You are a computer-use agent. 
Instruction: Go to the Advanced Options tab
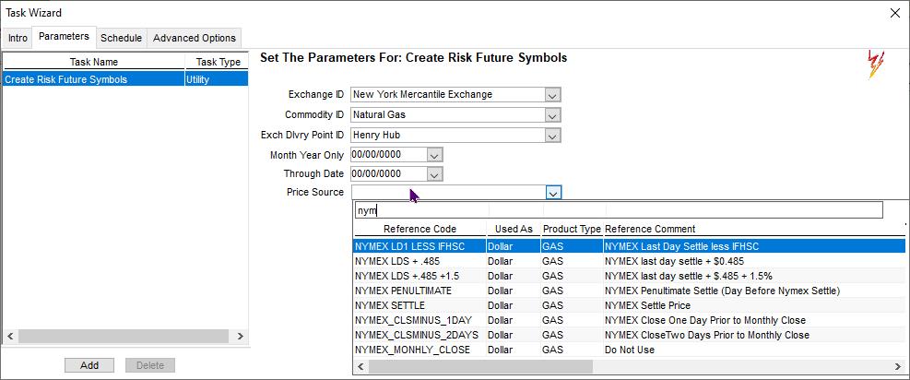(x=194, y=38)
